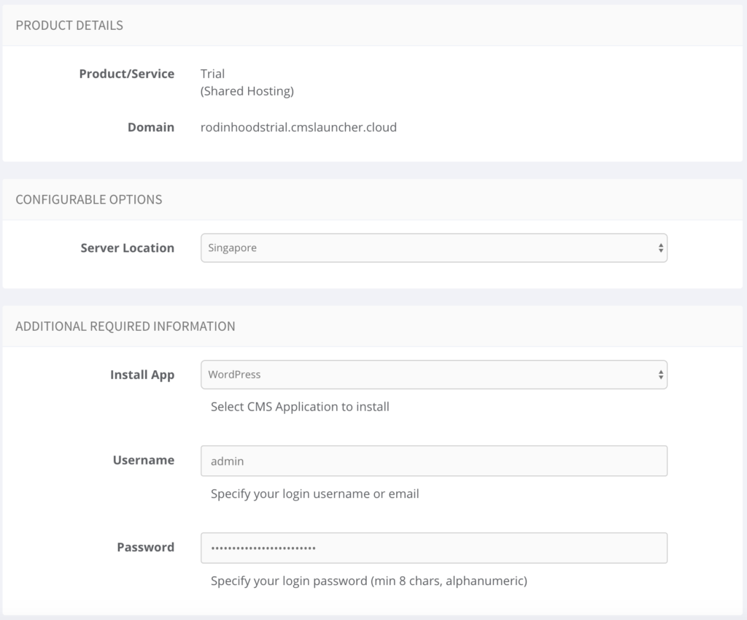The image size is (747, 620).
Task: Click the Username field label
Action: (x=144, y=460)
